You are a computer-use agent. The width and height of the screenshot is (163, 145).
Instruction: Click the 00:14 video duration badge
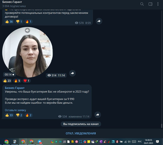point(9,74)
